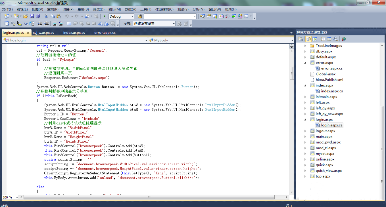Open the 调试(D) menu
The image size is (386, 207).
(99, 9)
